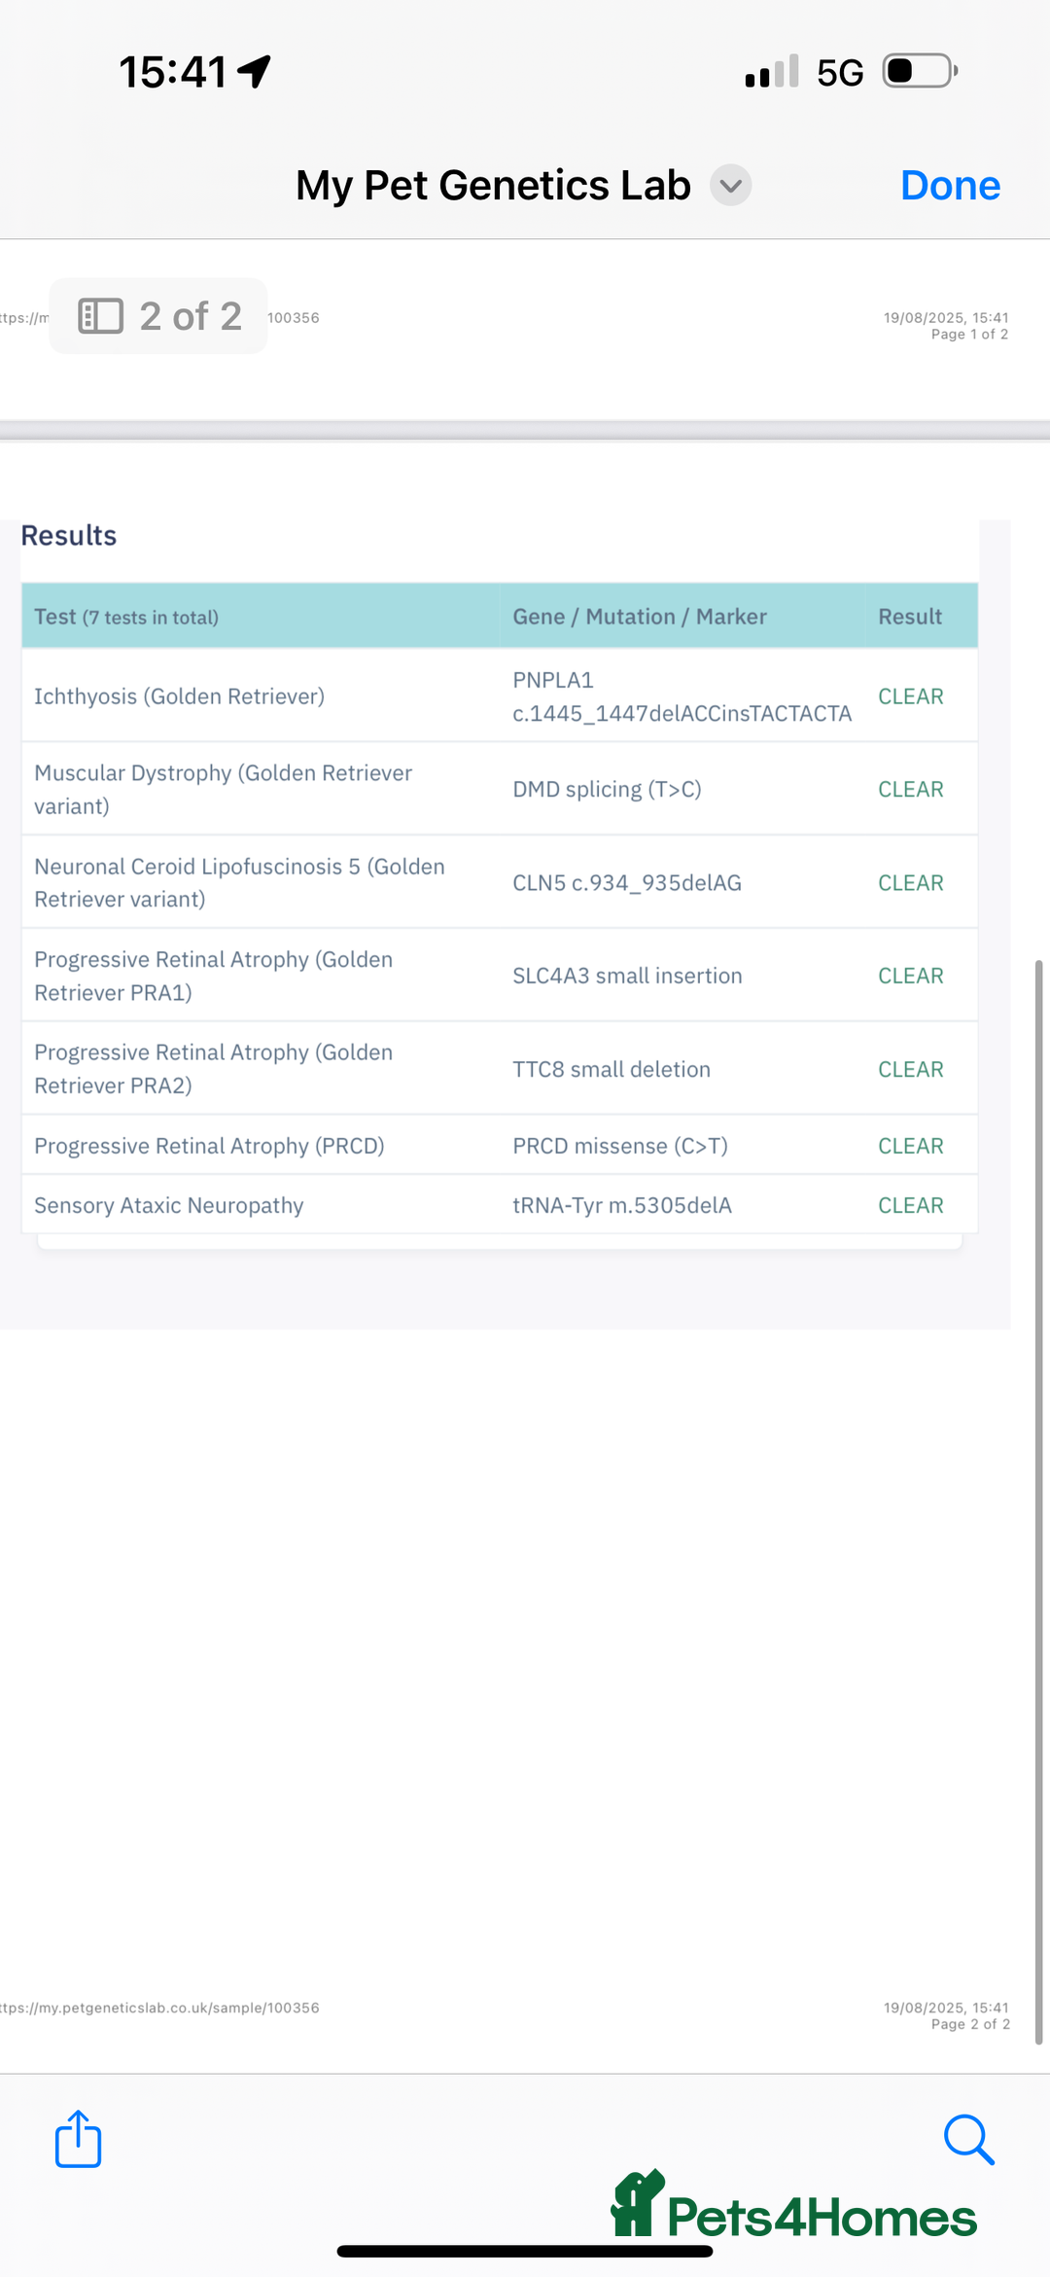The height and width of the screenshot is (2277, 1050).
Task: Tap the cellular signal bars icon
Action: 772,71
